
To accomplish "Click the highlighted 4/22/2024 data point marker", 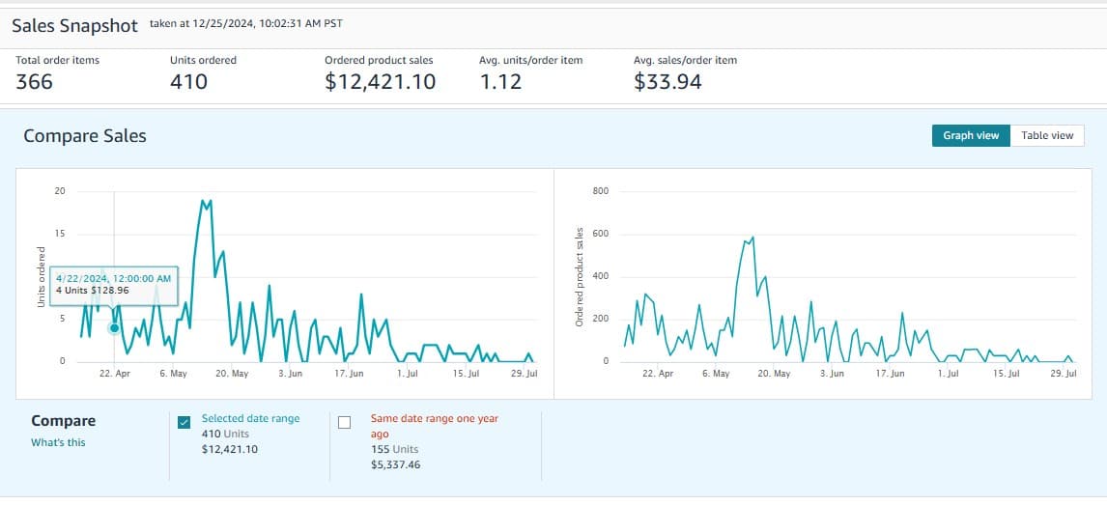I will [x=115, y=328].
